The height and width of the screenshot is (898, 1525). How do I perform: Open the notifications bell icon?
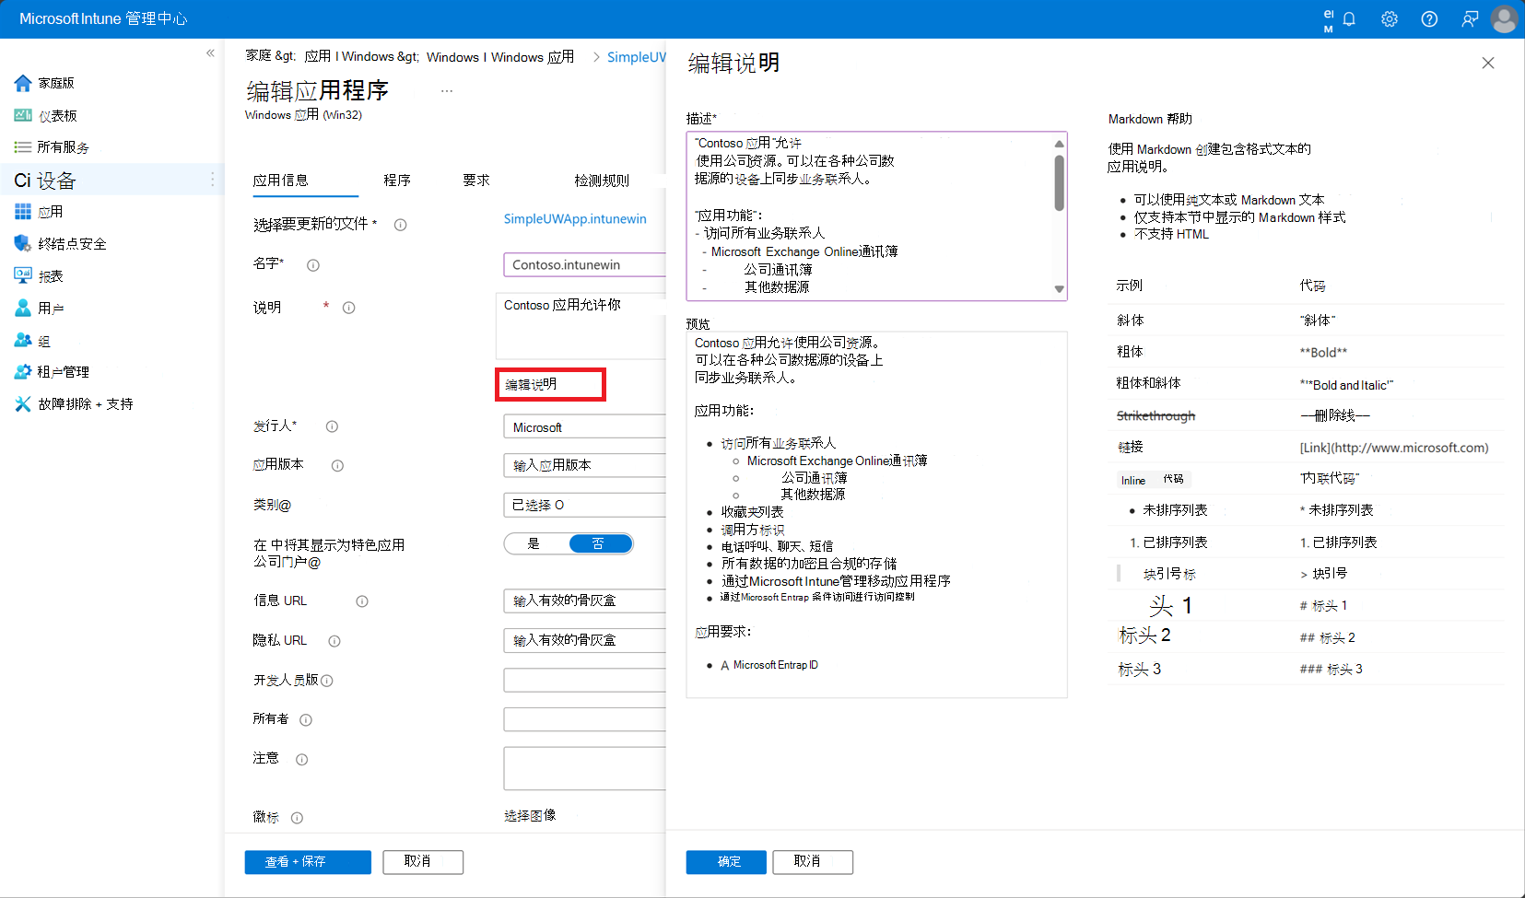click(x=1349, y=18)
